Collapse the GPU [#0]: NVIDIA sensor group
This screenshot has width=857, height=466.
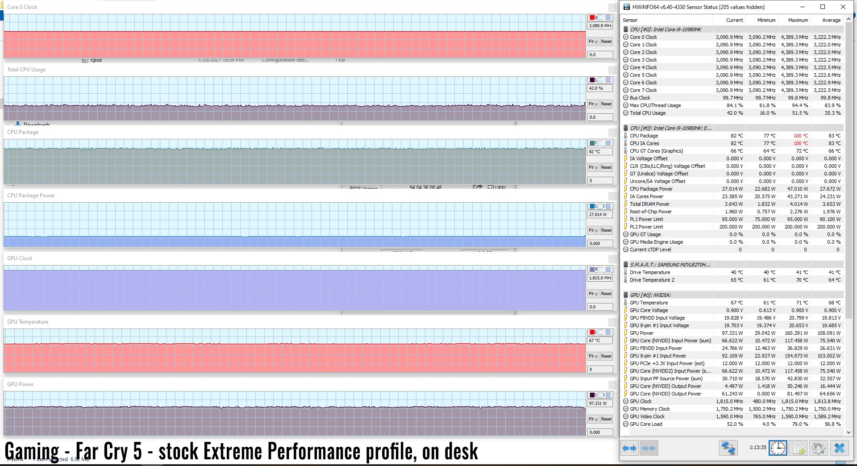(626, 295)
